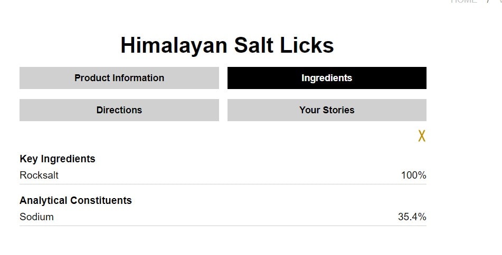The width and height of the screenshot is (502, 255).
Task: Select the Sodium constituent label
Action: click(x=36, y=217)
